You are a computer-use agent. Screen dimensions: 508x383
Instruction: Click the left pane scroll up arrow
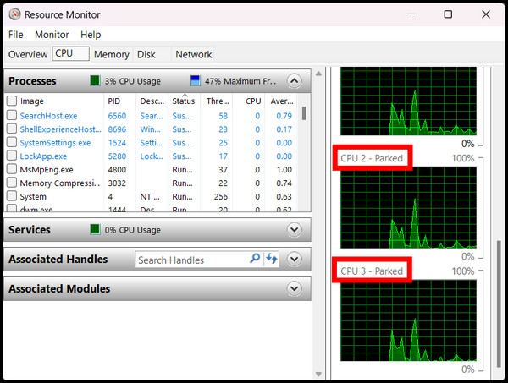pos(319,74)
